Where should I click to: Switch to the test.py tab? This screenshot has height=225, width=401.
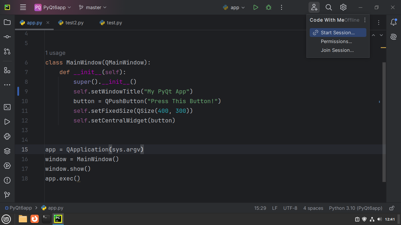111,23
